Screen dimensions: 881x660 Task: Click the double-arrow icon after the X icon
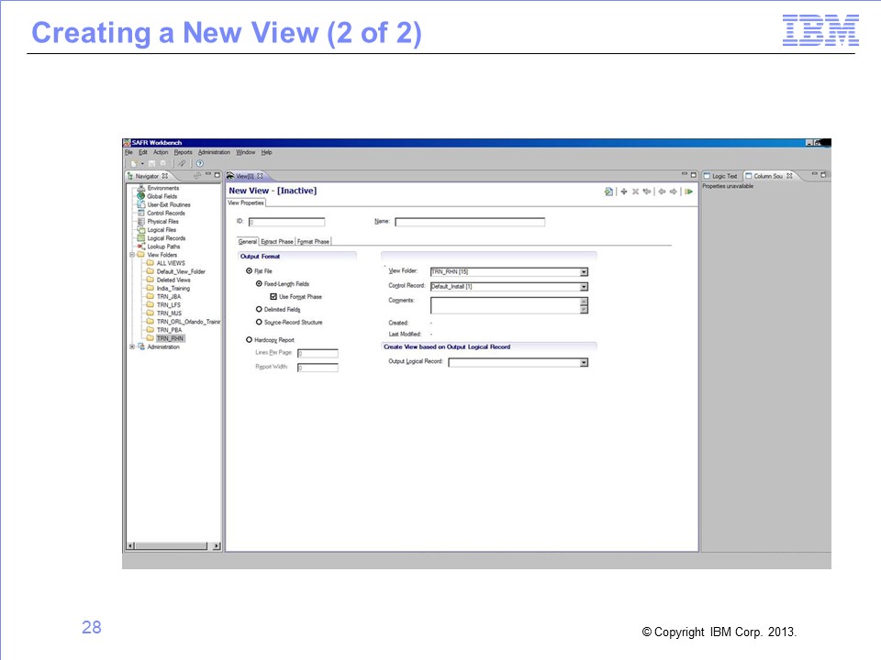pos(647,192)
